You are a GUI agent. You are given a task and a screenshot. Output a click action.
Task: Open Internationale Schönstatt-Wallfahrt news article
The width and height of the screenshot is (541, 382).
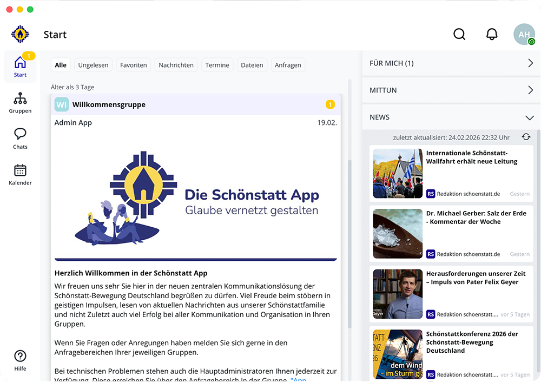472,157
